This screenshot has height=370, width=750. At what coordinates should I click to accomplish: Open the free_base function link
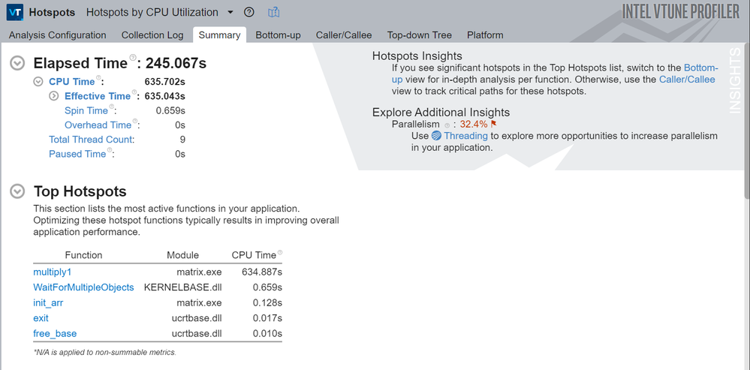click(x=55, y=333)
